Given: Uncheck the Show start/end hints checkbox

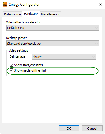Looking at the screenshot, I should coord(11,65).
